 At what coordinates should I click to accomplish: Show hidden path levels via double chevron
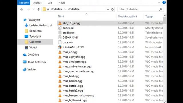click(x=48, y=9)
